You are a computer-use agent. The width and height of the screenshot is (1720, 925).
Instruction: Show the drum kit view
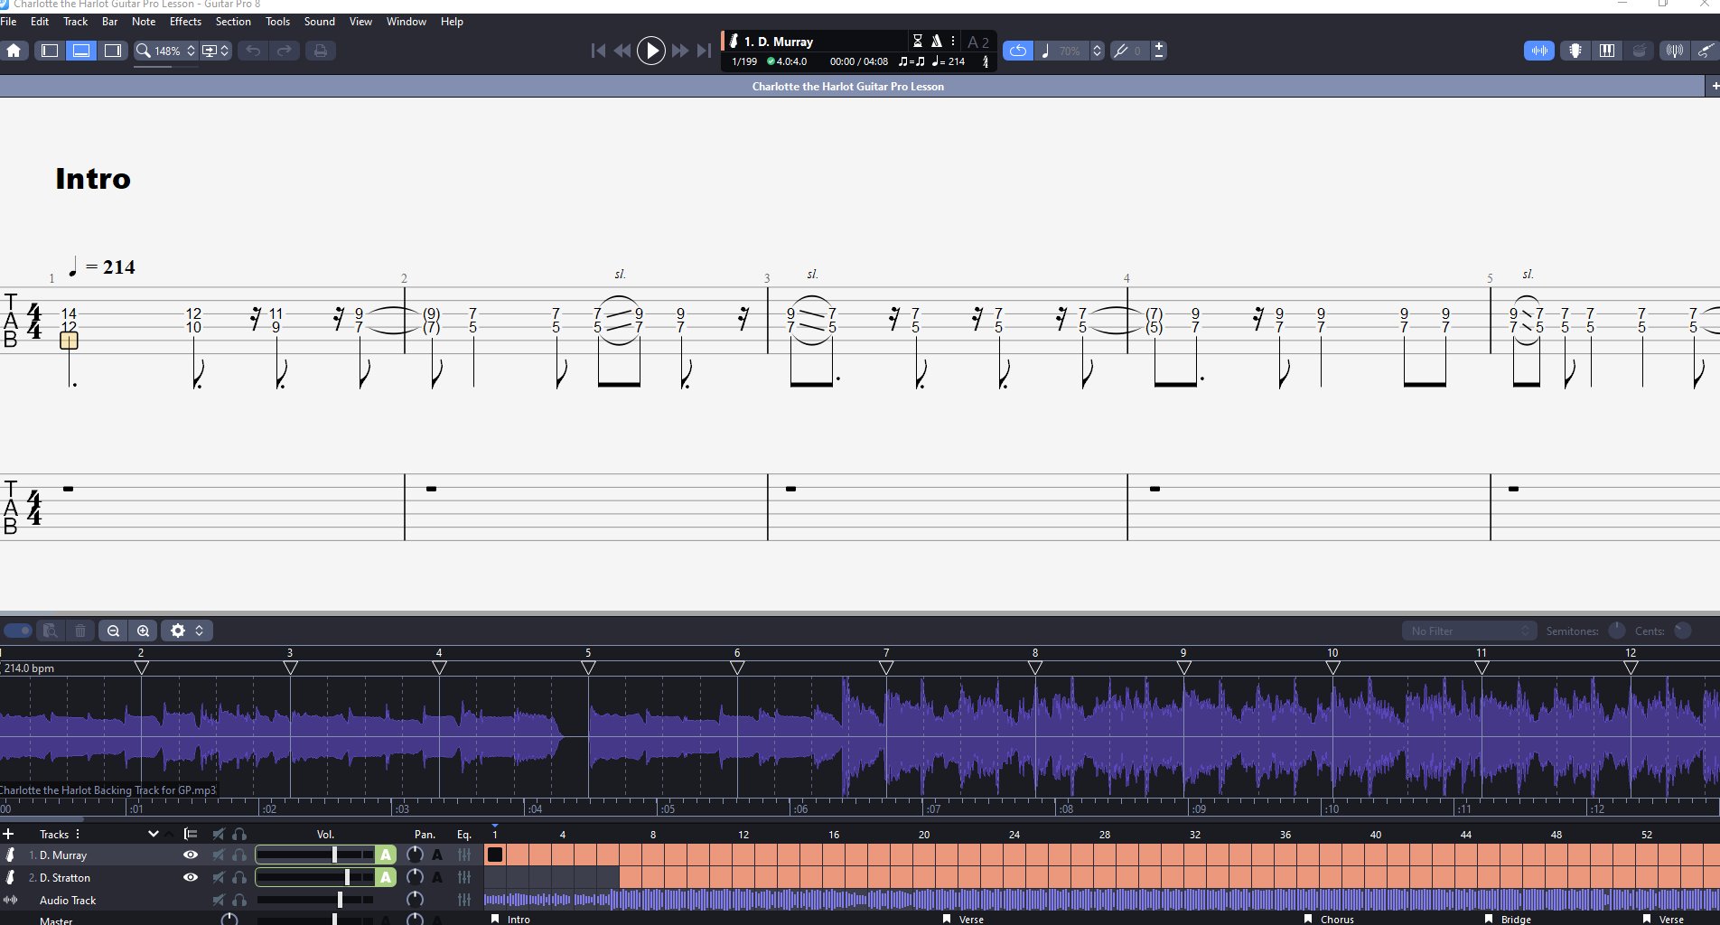pyautogui.click(x=1639, y=51)
